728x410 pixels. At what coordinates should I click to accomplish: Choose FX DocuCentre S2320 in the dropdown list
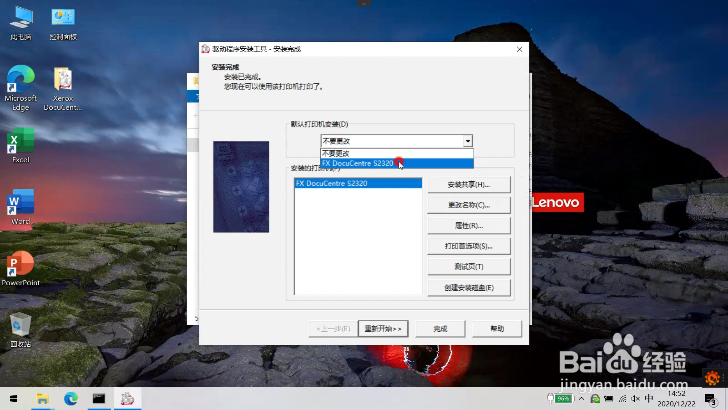coord(397,163)
